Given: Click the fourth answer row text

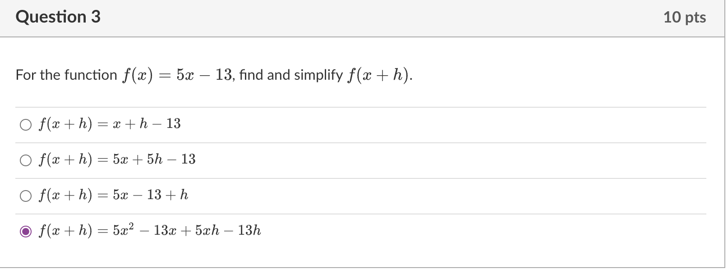Looking at the screenshot, I should pos(149,231).
